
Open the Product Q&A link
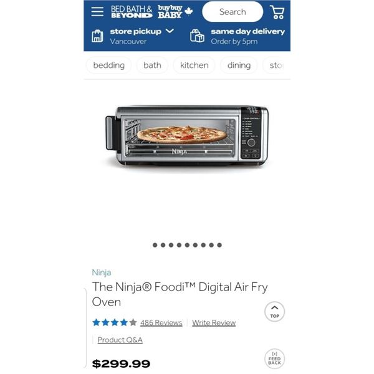120,340
